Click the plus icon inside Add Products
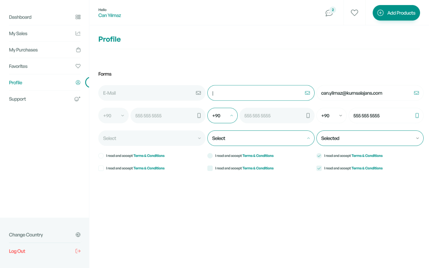This screenshot has width=429, height=268. tap(380, 13)
